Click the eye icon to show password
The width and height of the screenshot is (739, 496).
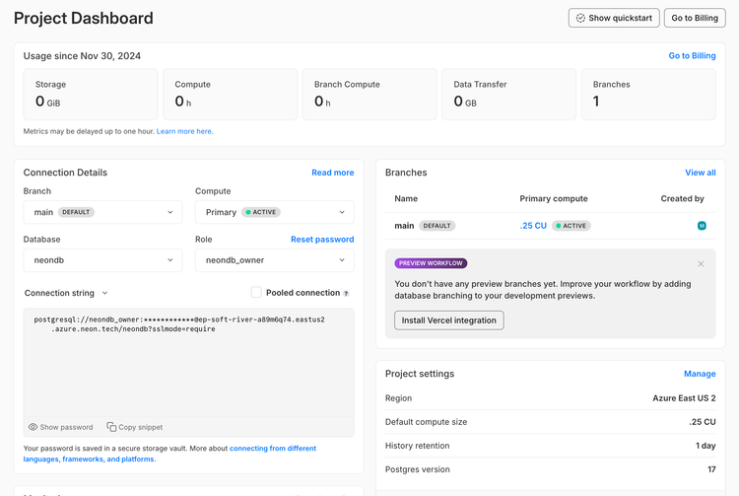[x=34, y=427]
